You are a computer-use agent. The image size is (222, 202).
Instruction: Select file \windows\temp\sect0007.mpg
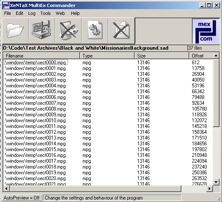click(36, 103)
